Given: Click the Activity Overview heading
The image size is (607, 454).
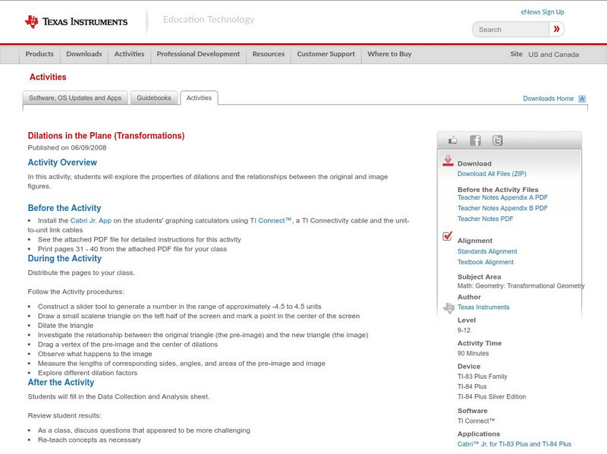Looking at the screenshot, I should tap(62, 162).
